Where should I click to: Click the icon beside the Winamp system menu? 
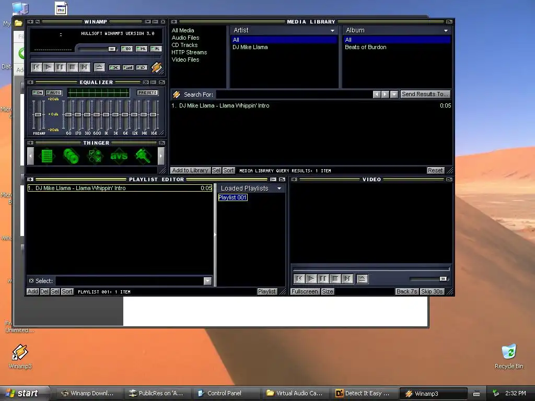point(38,22)
